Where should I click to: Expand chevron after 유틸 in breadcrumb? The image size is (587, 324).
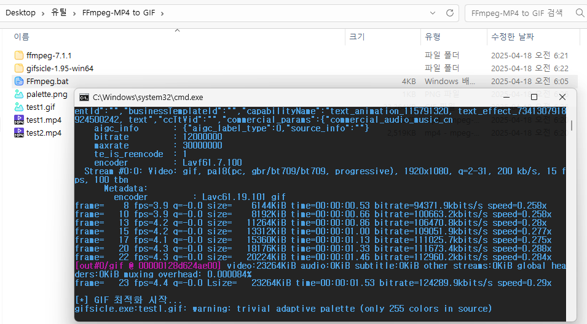(x=74, y=13)
